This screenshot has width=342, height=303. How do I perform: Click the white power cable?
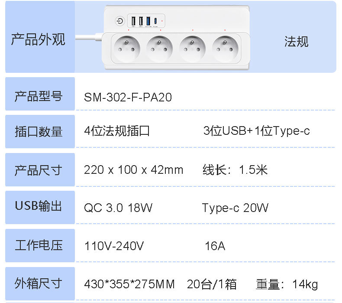[88, 38]
